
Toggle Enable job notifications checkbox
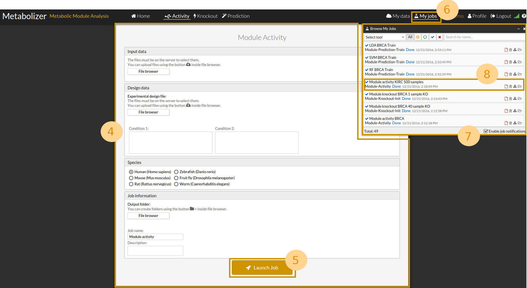pos(486,131)
